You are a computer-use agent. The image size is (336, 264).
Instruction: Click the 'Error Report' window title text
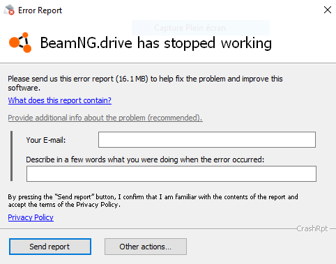tap(40, 10)
